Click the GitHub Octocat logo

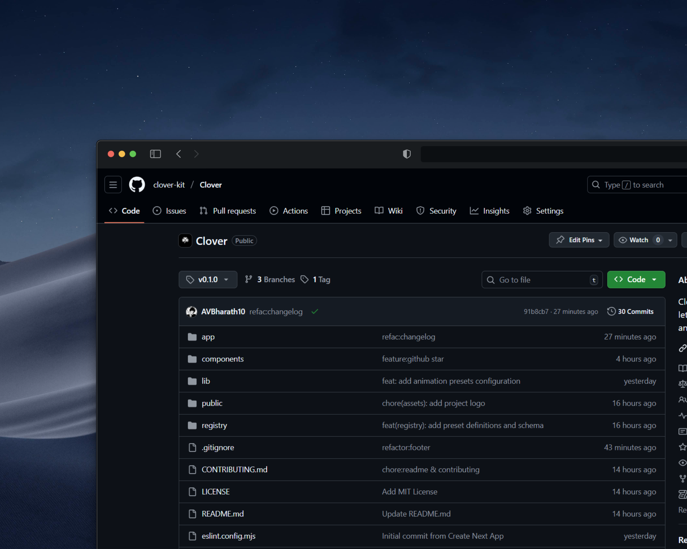click(x=137, y=185)
